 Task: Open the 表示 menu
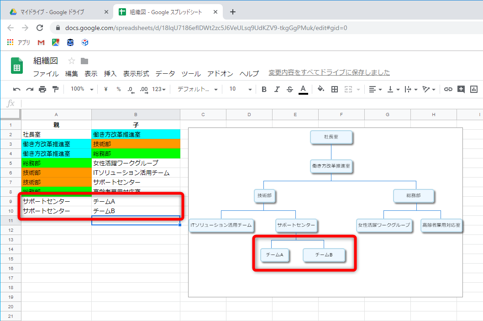(91, 74)
